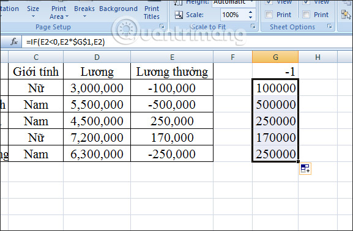Image resolution: width=353 pixels, height=231 pixels.
Task: Select column E header
Action: pyautogui.click(x=172, y=57)
